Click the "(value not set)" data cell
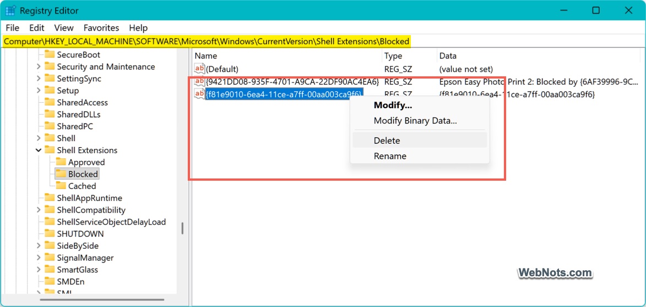Image resolution: width=646 pixels, height=307 pixels. point(466,69)
